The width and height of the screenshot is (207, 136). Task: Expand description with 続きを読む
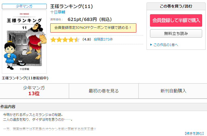[x=194, y=133]
